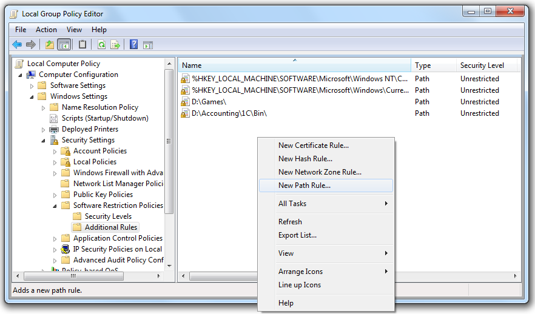This screenshot has width=535, height=314.
Task: Click the Account Policies folder icon
Action: point(66,151)
